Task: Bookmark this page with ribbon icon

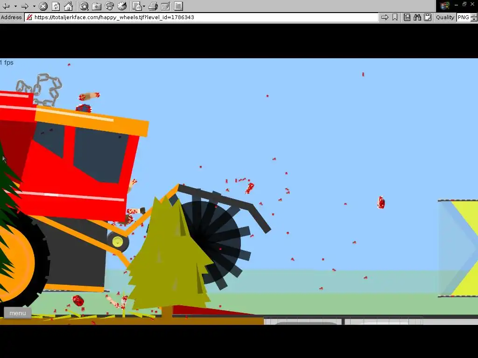Action: [x=395, y=17]
